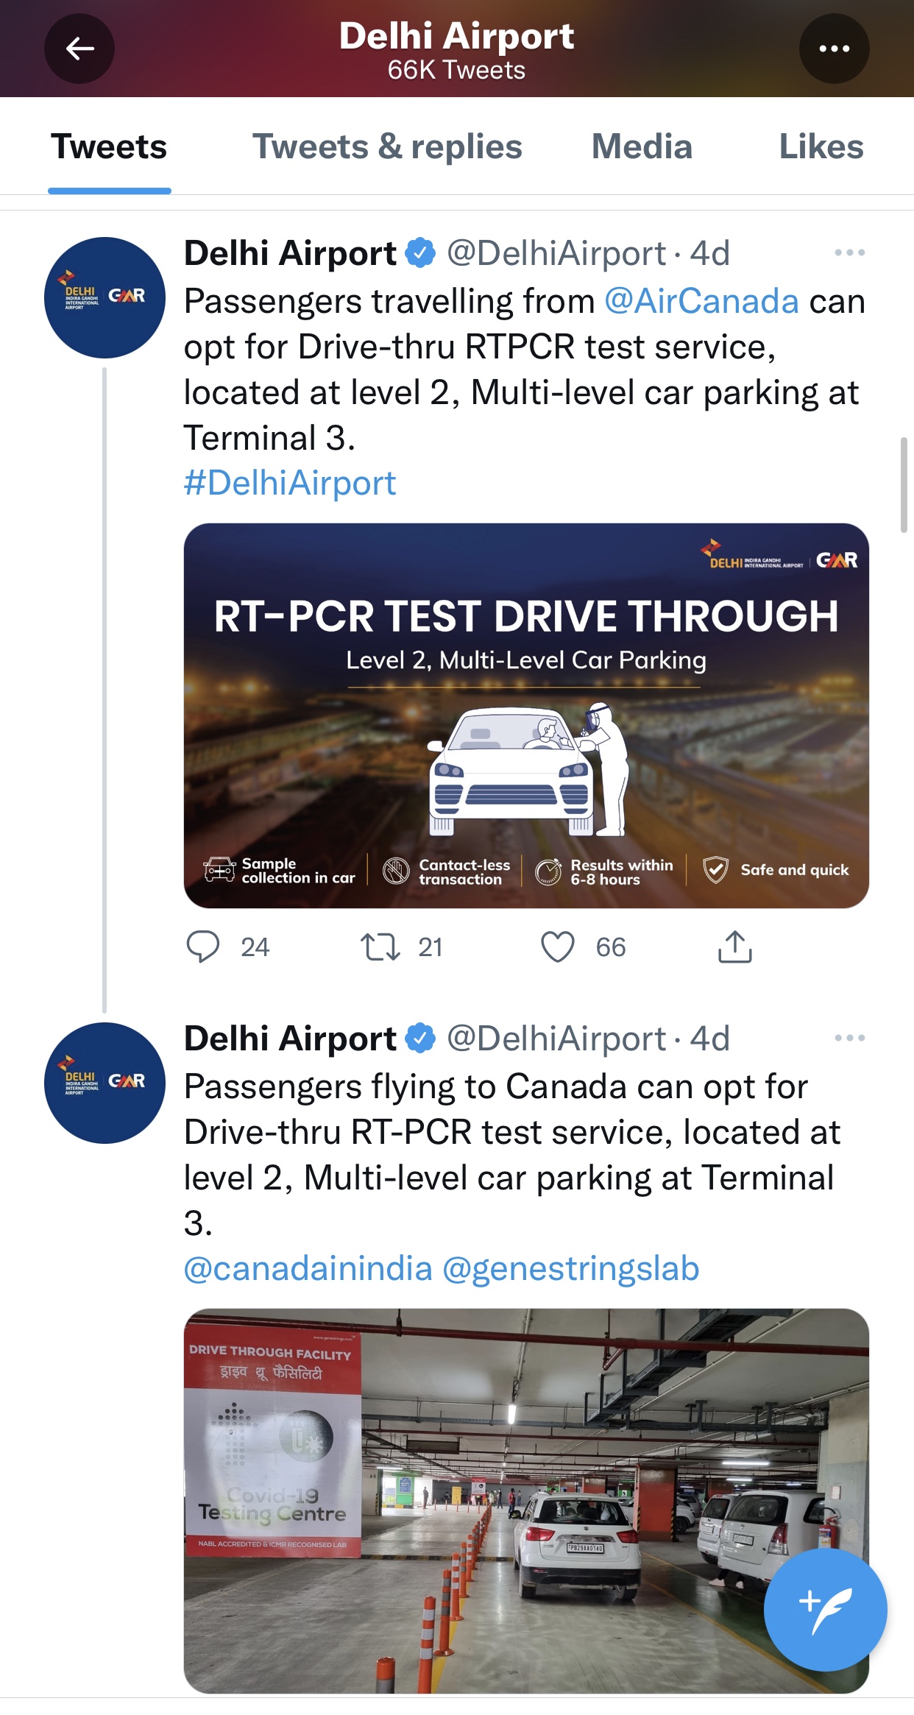Screen dimensions: 914x1715
Task: Tap the compose new tweet button
Action: [825, 1609]
